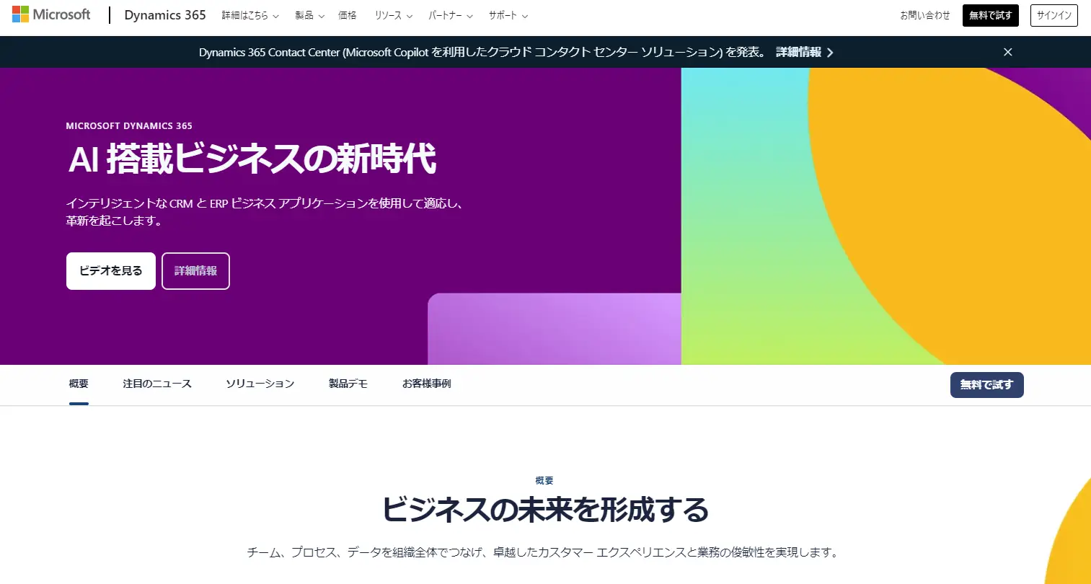Click the MICROSOFT DYNAMICS 365 label
Viewport: 1091px width, 584px height.
[129, 126]
